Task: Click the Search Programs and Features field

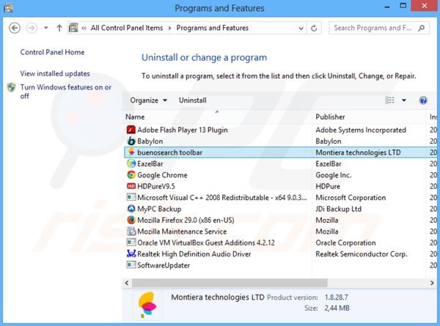Action: tap(379, 28)
